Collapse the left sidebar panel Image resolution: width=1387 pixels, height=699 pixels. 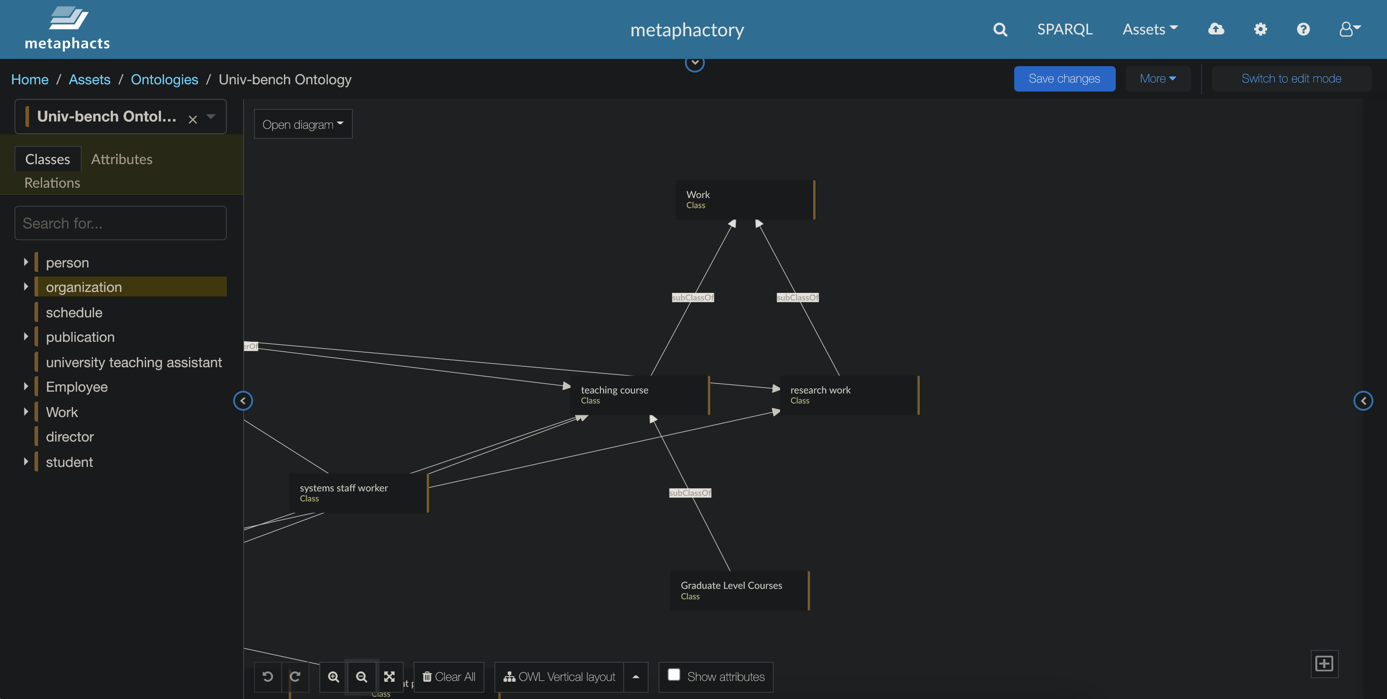(243, 400)
